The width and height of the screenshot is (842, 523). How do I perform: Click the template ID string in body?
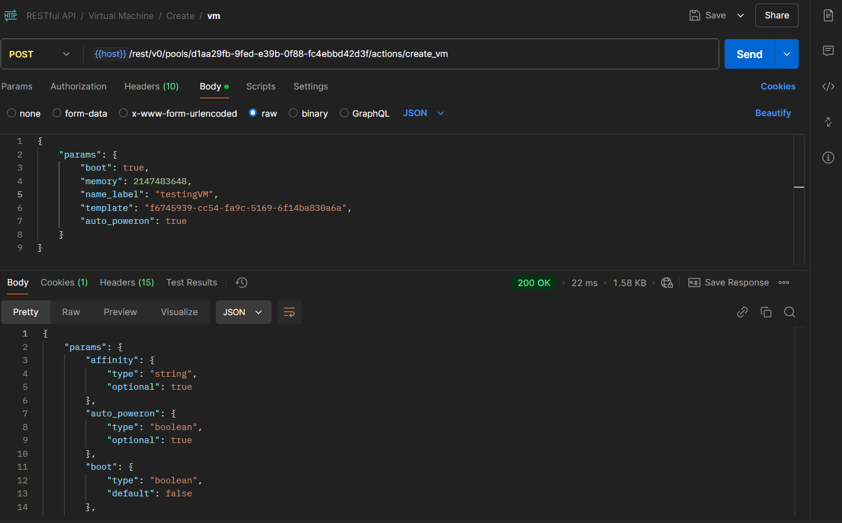245,208
